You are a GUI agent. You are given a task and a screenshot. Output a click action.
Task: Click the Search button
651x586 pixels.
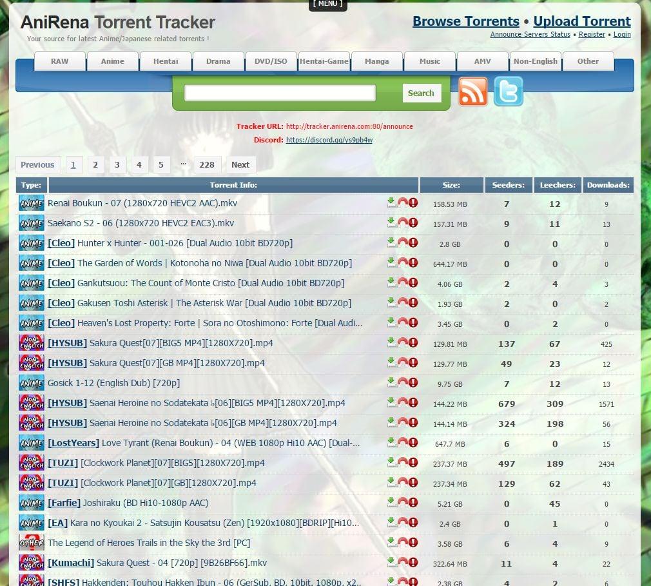point(421,93)
